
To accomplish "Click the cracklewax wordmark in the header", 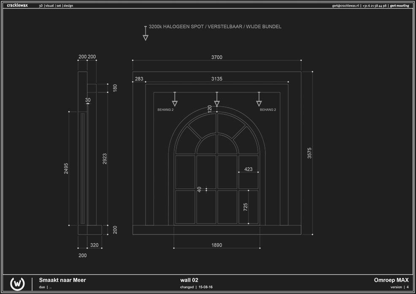I will click(x=17, y=5).
